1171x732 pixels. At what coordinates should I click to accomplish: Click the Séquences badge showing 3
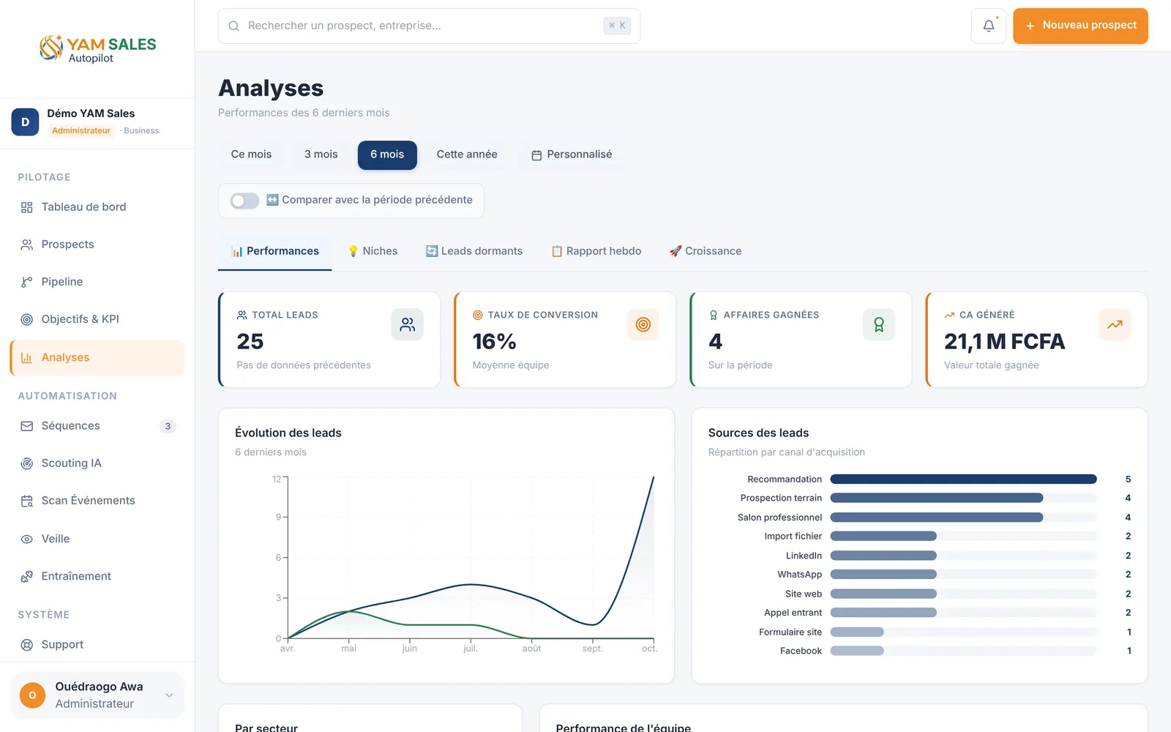(x=168, y=426)
